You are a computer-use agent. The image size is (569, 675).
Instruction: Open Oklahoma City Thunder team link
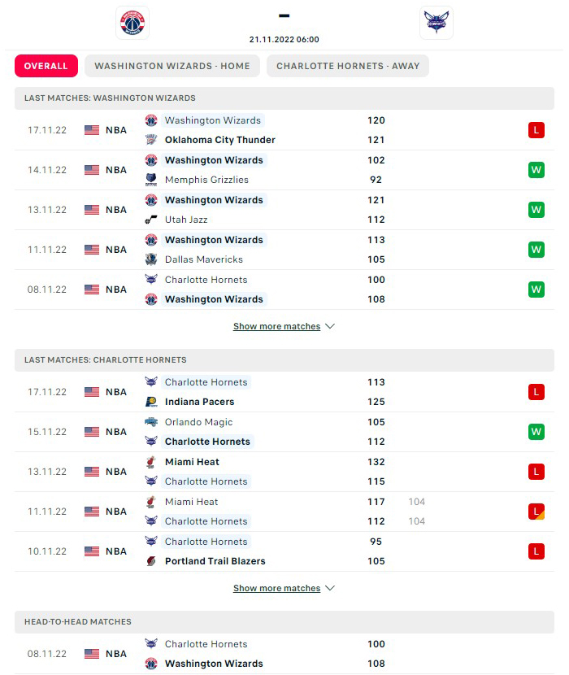[x=220, y=140]
